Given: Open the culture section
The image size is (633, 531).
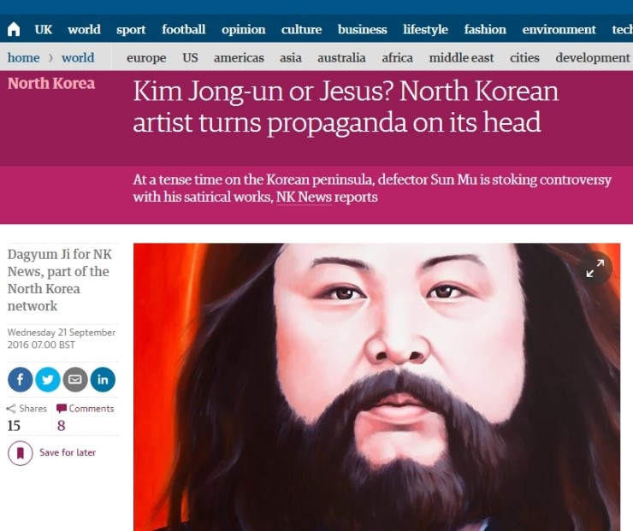Looking at the screenshot, I should (302, 29).
